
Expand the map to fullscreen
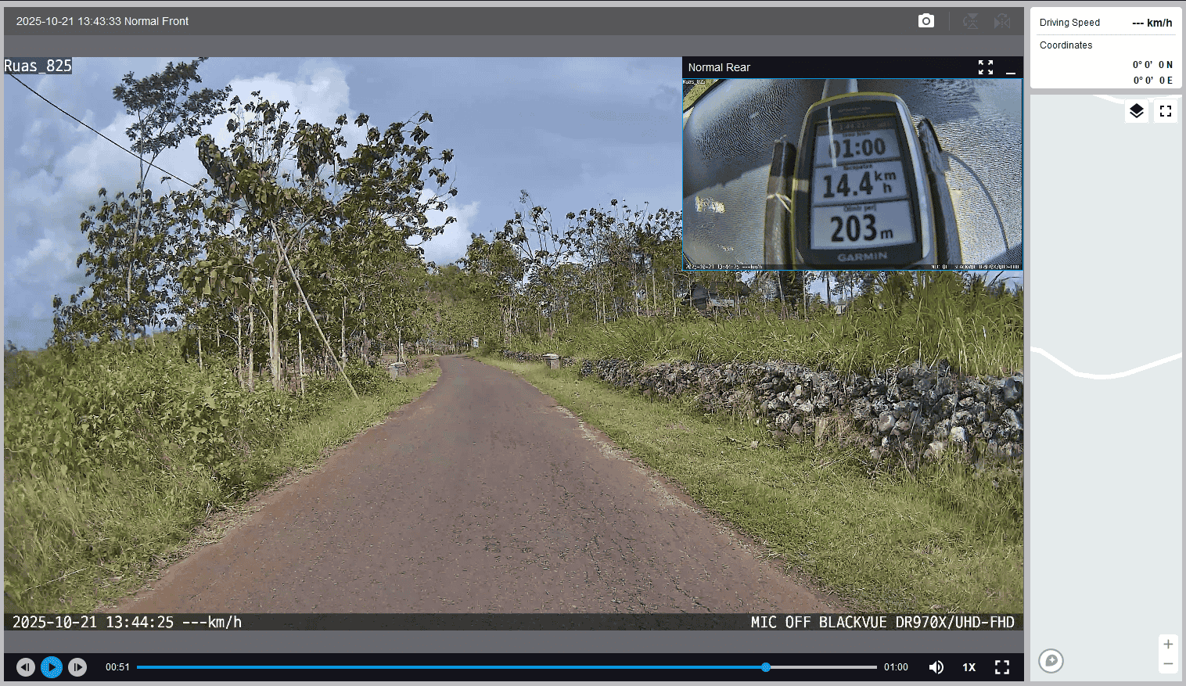point(1166,111)
